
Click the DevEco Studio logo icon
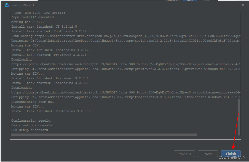[7, 5]
